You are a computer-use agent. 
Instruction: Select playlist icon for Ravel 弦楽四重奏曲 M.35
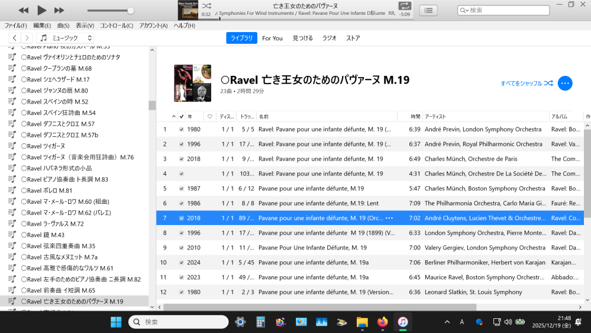[x=12, y=246]
